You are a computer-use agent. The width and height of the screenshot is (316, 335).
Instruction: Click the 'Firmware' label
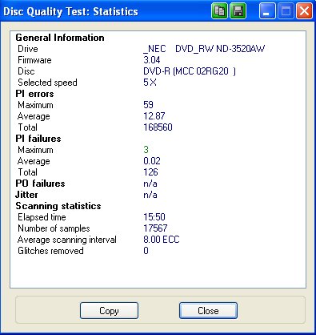point(34,60)
